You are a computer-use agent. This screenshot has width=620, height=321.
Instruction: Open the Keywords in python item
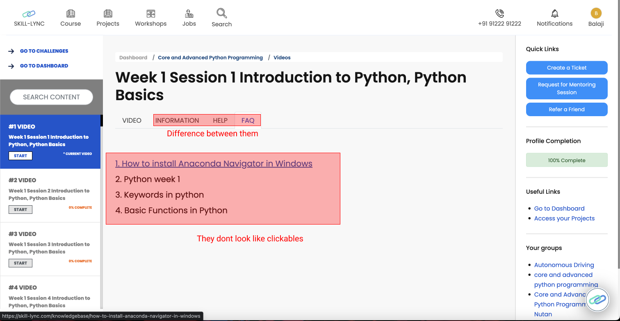tap(160, 195)
